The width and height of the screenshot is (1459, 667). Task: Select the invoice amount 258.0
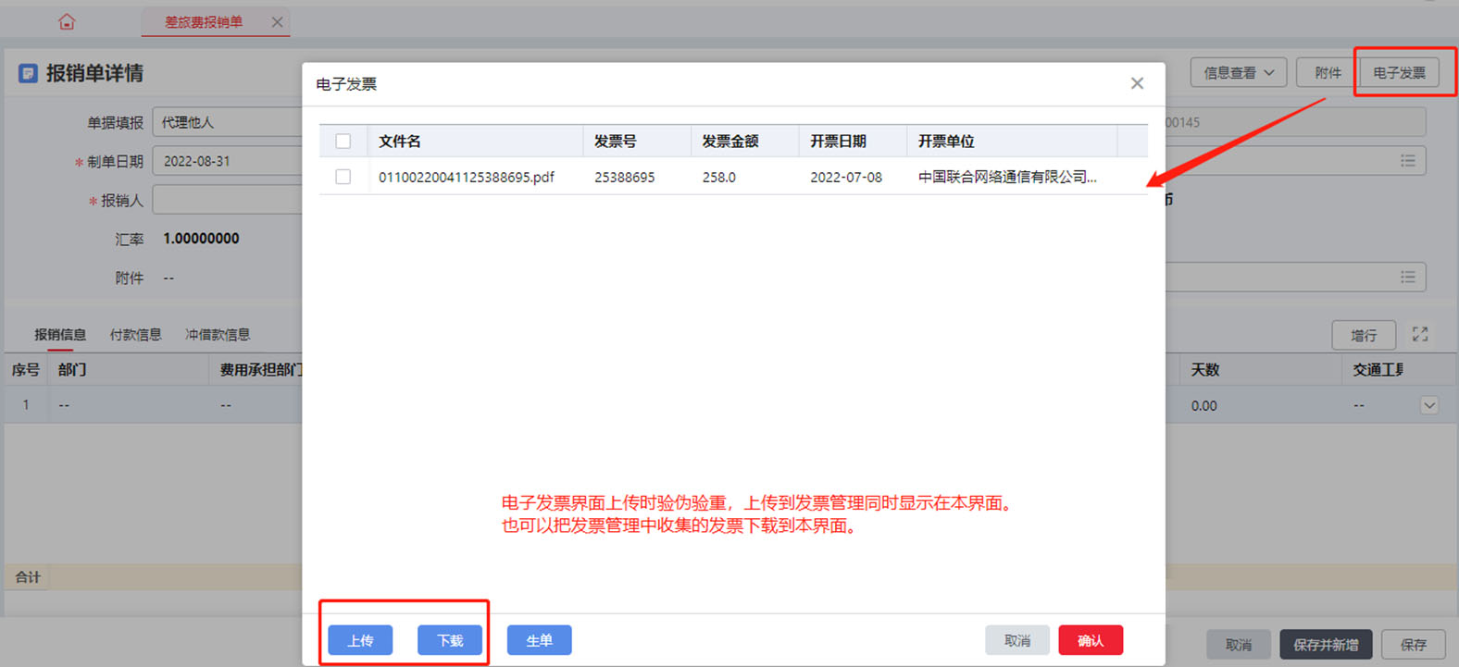719,177
